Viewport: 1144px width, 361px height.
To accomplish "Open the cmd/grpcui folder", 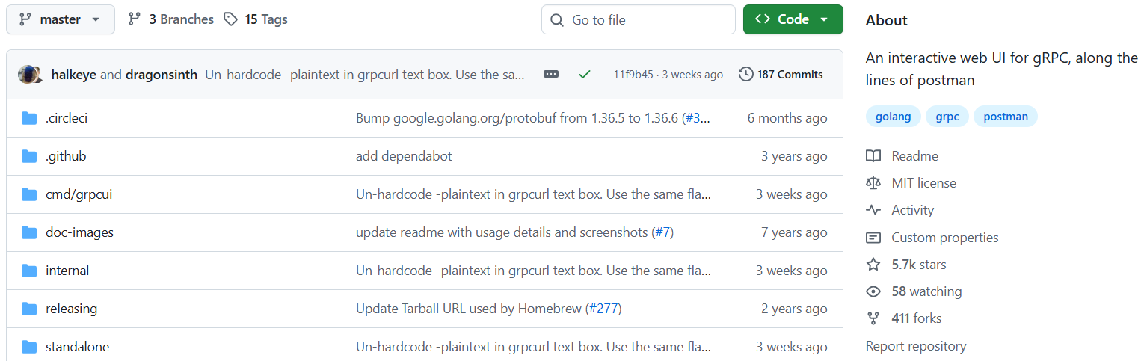I will coord(79,194).
